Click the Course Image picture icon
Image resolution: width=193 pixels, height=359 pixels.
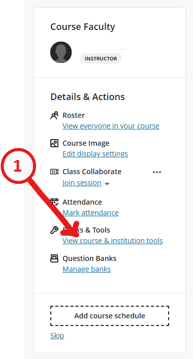(54, 143)
